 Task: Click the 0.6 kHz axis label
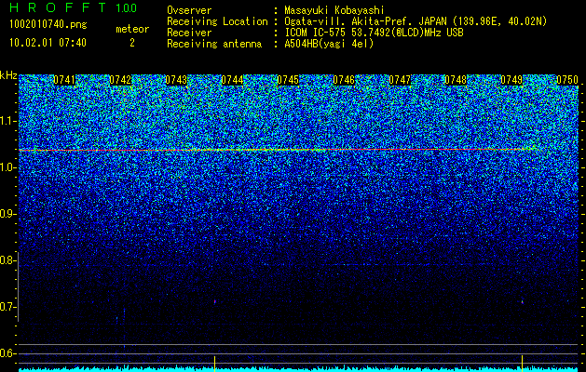[x=7, y=353]
